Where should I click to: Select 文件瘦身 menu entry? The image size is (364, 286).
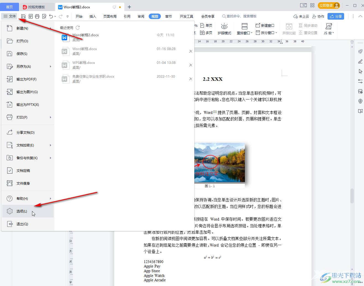pos(28,183)
